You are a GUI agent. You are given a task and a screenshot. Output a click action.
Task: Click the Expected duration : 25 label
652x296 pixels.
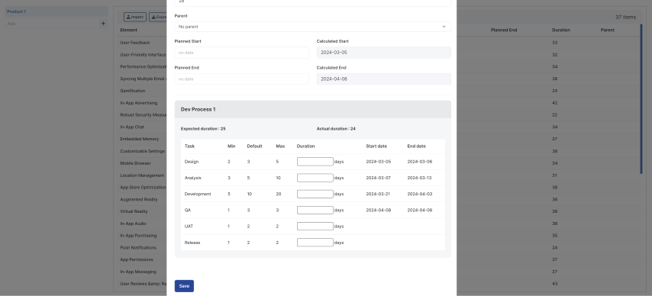tap(203, 129)
